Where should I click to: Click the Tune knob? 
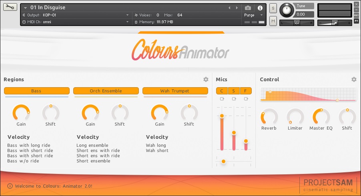coord(287,10)
